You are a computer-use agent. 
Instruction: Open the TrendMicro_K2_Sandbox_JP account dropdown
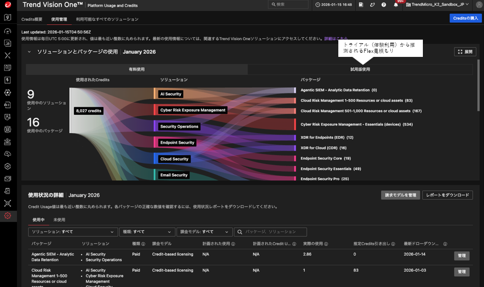point(438,5)
